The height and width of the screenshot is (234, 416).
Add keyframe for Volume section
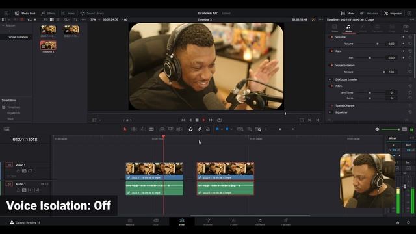point(404,37)
